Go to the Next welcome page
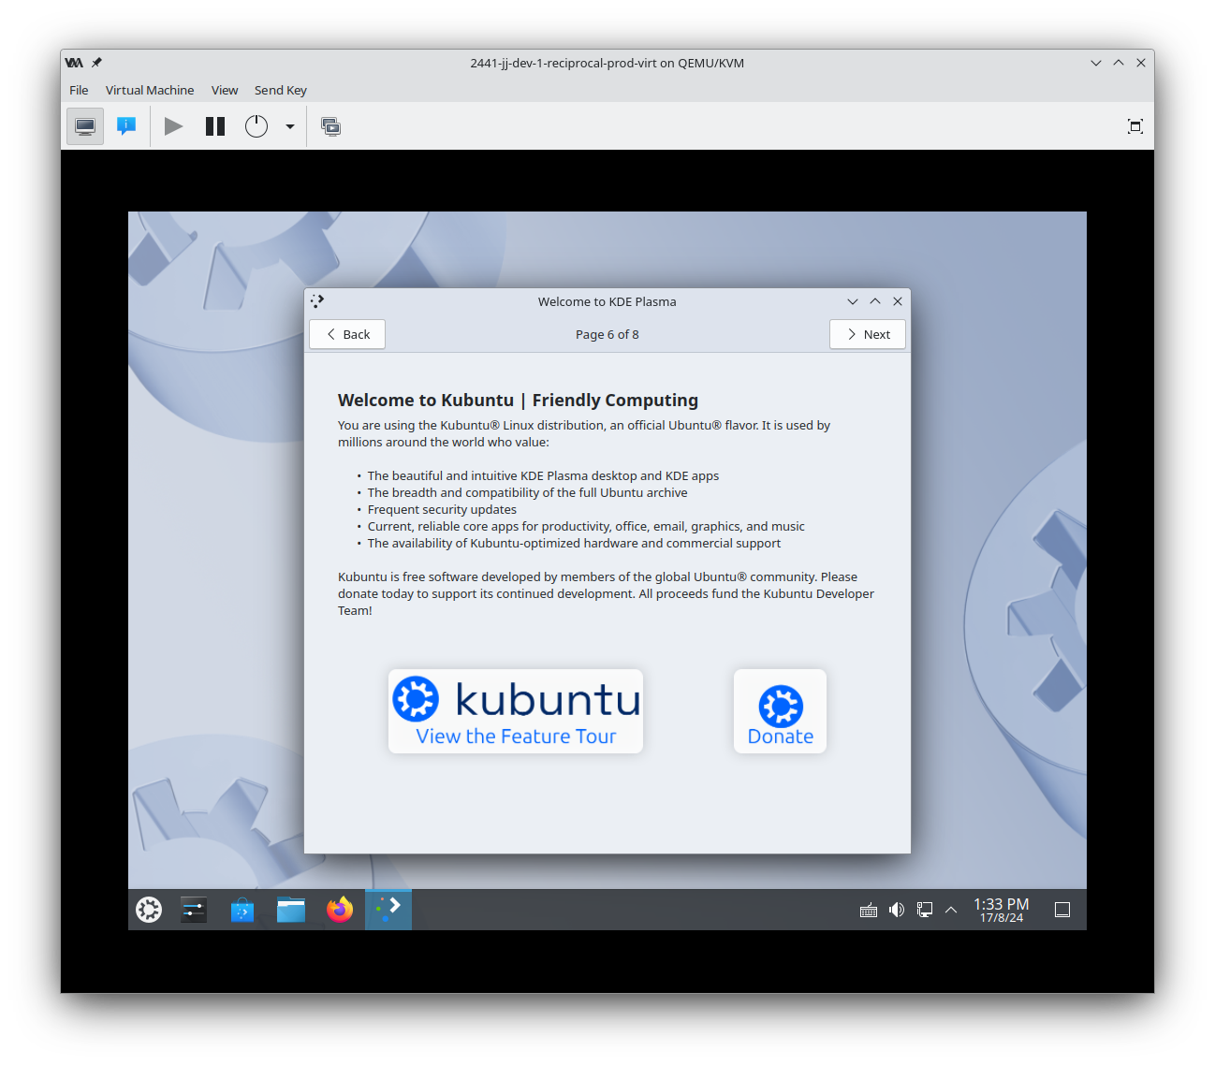1215x1065 pixels. click(868, 334)
